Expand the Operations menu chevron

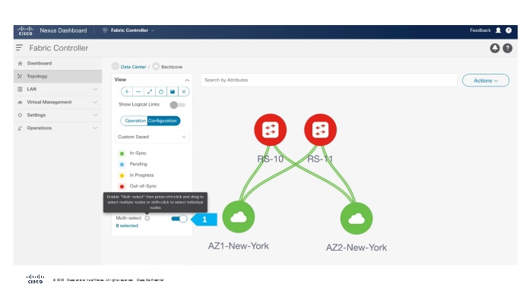click(95, 128)
